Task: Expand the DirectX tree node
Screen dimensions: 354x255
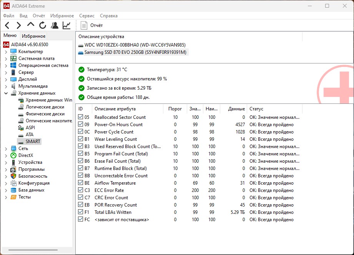Action: [x=6, y=156]
